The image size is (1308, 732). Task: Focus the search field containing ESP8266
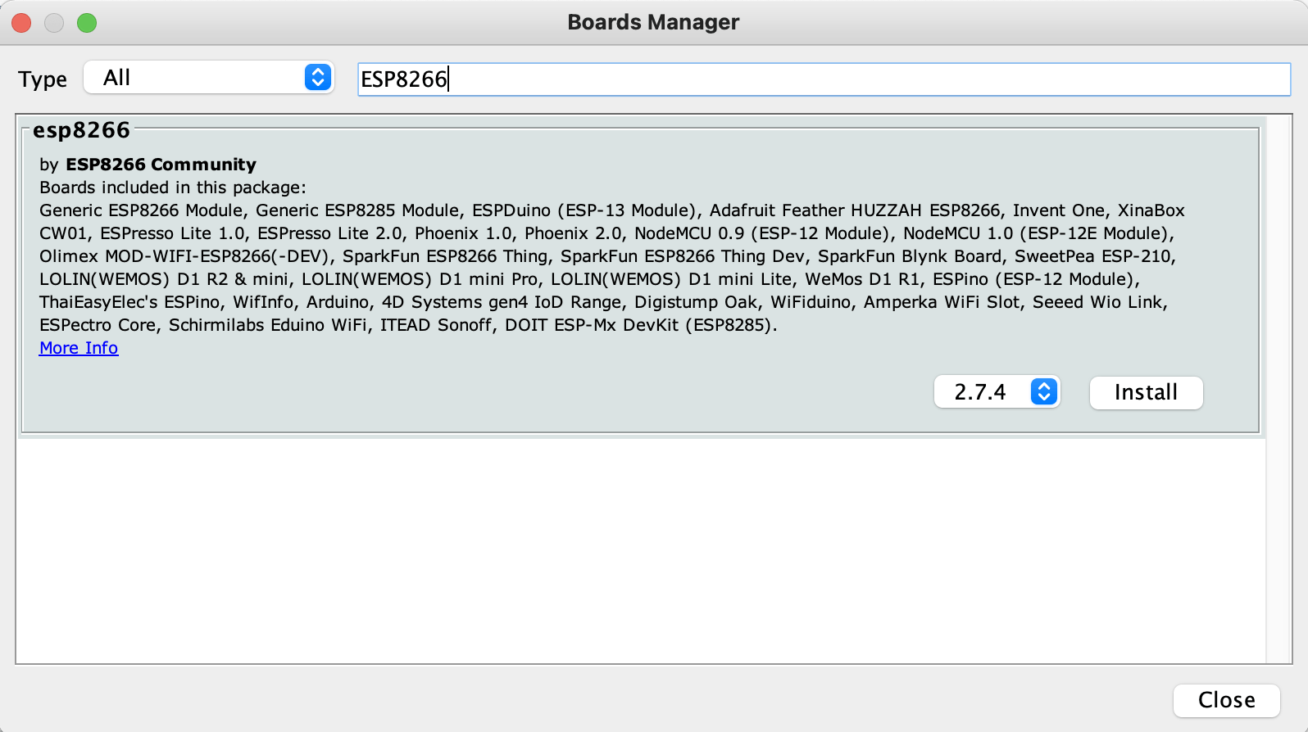tap(823, 79)
